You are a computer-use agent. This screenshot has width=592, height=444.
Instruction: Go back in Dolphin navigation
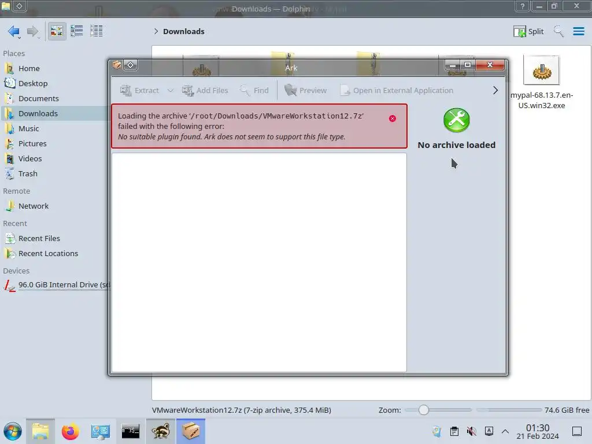(x=14, y=31)
